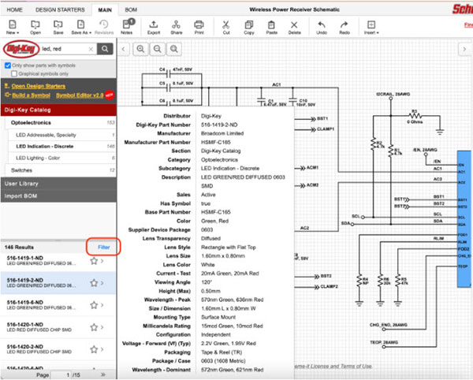The width and height of the screenshot is (473, 380).
Task: Click the search magnifier button
Action: 105,49
